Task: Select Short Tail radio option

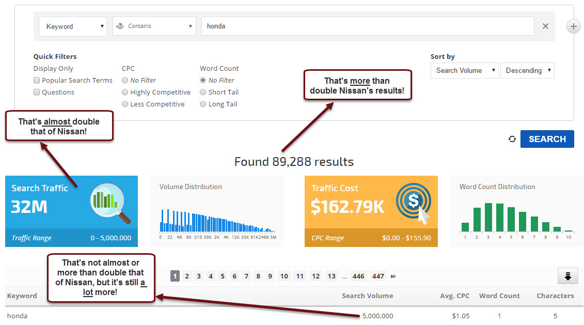Action: [203, 92]
